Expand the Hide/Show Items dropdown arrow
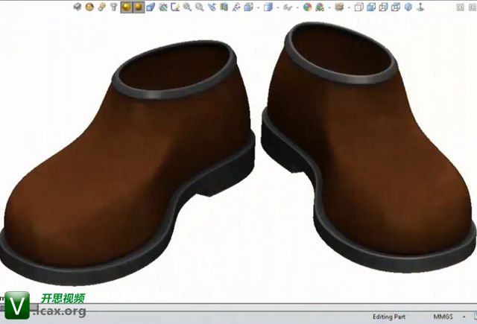 coord(297,7)
